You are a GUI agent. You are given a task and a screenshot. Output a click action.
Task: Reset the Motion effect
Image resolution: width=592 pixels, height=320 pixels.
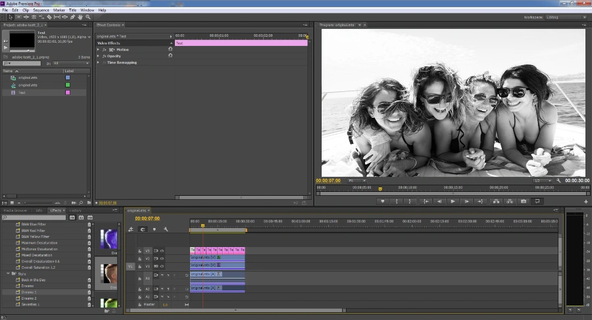170,49
